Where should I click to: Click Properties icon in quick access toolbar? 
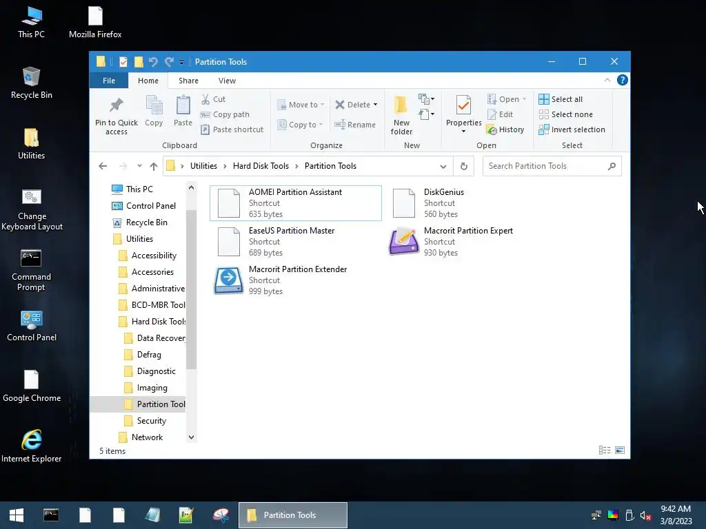click(123, 61)
